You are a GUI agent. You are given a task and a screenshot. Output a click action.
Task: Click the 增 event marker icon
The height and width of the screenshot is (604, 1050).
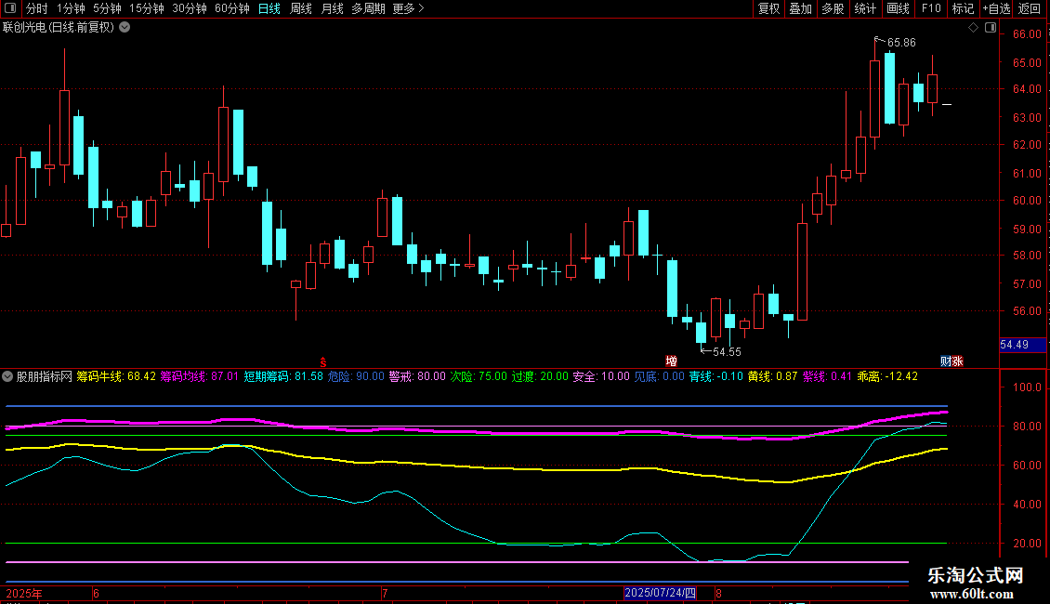click(x=671, y=361)
